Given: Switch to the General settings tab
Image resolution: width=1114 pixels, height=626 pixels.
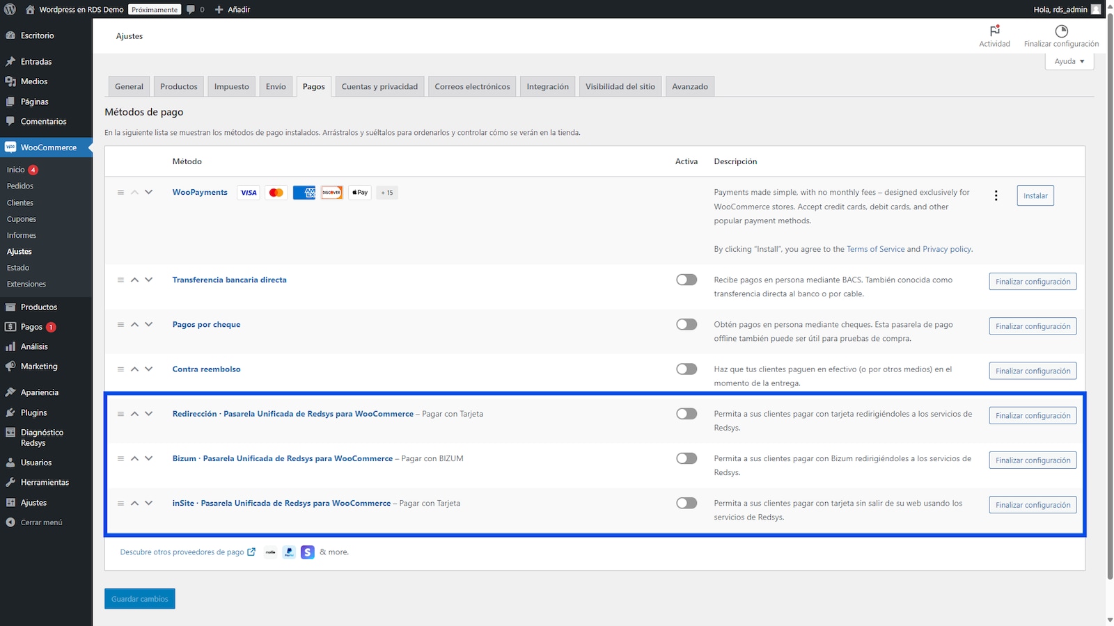Looking at the screenshot, I should click(x=129, y=86).
